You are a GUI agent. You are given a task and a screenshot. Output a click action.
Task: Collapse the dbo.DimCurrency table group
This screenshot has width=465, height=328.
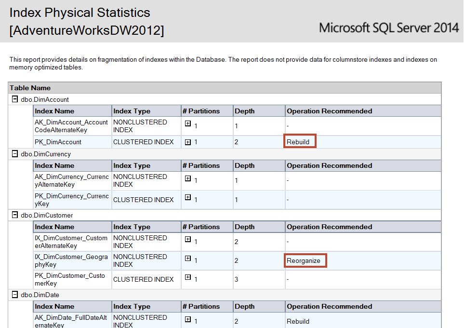click(x=15, y=154)
